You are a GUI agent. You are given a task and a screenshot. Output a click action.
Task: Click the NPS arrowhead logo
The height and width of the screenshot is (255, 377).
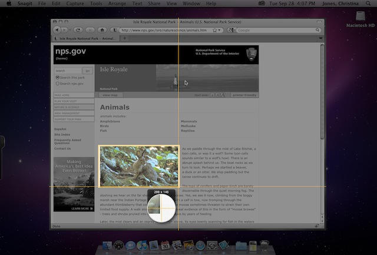[252, 54]
